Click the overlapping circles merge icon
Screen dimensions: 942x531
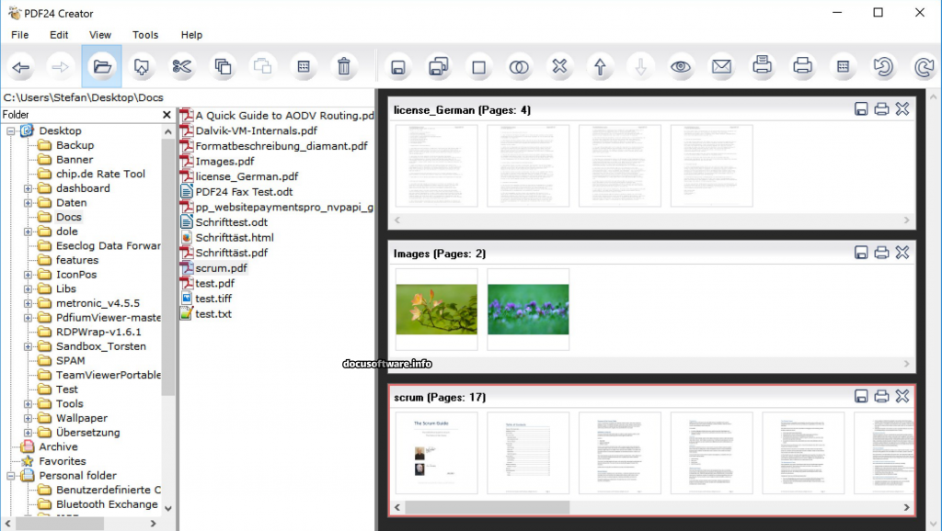tap(520, 66)
